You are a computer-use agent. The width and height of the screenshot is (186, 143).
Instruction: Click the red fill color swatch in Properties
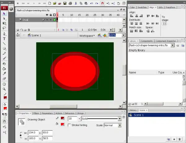(62, 124)
